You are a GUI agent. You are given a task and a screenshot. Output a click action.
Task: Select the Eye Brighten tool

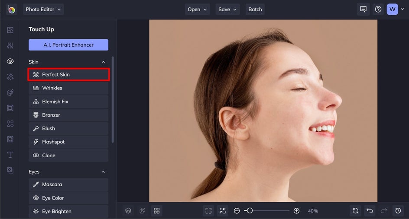coord(68,212)
